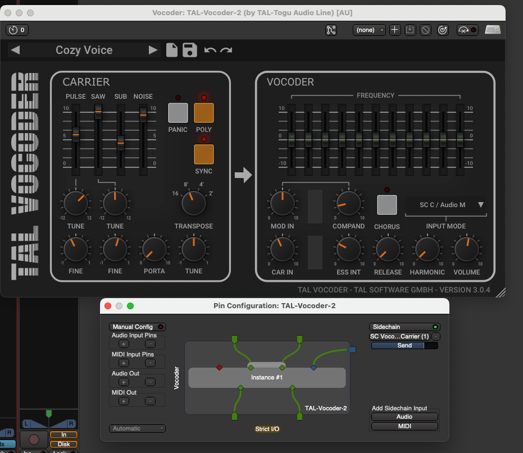
Task: Click the latency clock indicator showing 0
Action: click(17, 30)
